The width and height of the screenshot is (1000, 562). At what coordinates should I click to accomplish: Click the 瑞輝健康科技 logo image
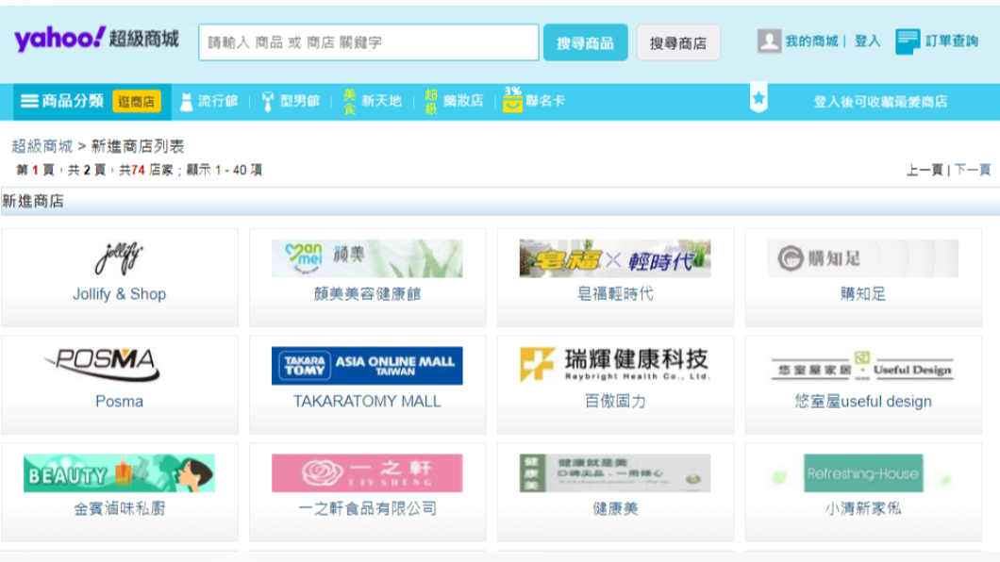(x=615, y=366)
